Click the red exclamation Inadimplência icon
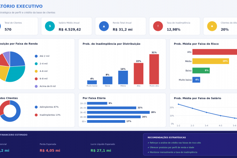This screenshot has height=158, width=237. [158, 26]
